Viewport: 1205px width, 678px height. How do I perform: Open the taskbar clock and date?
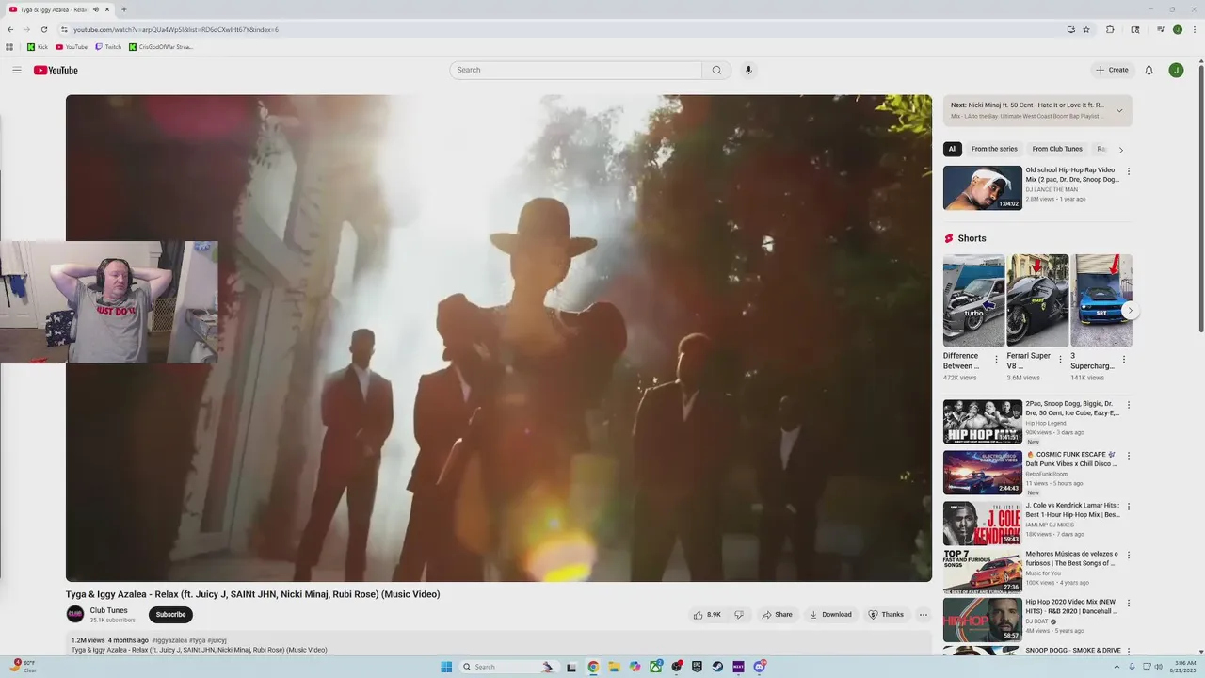tap(1182, 667)
